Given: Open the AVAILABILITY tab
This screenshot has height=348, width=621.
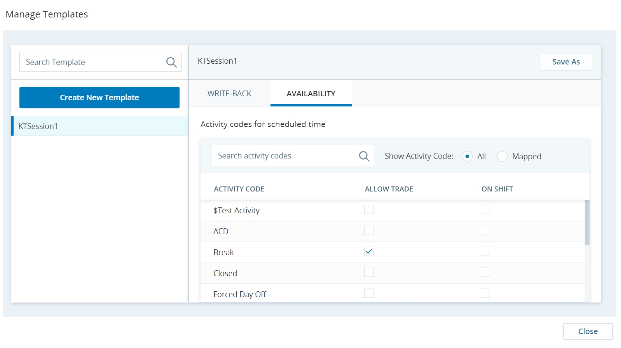Looking at the screenshot, I should (x=311, y=94).
